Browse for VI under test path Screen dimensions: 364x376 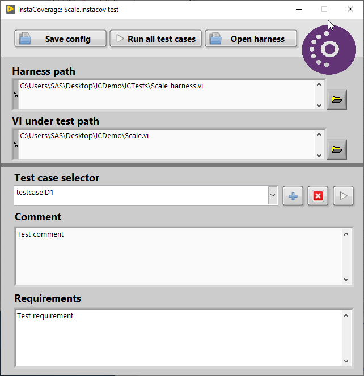pos(337,149)
